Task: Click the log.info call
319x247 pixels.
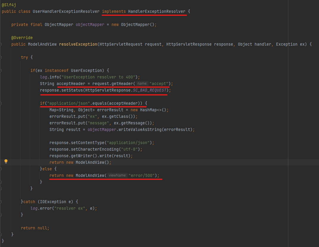Action: tap(49, 77)
